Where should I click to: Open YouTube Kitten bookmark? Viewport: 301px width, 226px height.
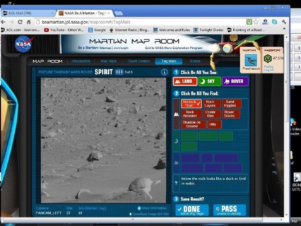(64, 30)
